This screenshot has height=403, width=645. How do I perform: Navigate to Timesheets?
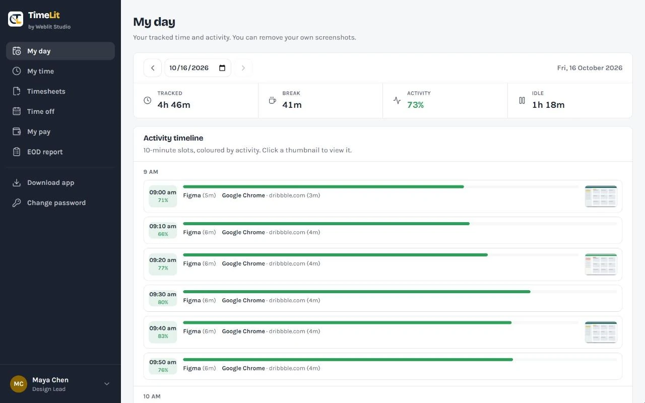pyautogui.click(x=60, y=91)
